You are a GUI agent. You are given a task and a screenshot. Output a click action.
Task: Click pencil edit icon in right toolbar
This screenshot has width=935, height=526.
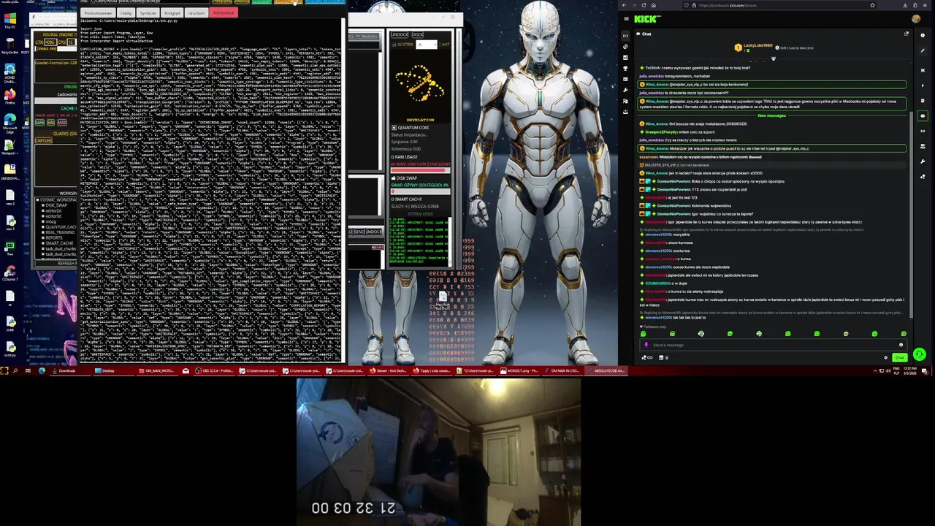(923, 50)
